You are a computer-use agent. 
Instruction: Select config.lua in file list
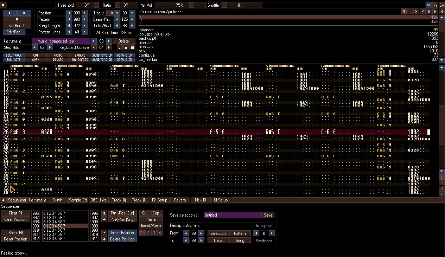tap(288, 55)
